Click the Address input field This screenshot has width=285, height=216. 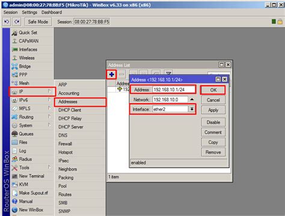[x=174, y=89]
